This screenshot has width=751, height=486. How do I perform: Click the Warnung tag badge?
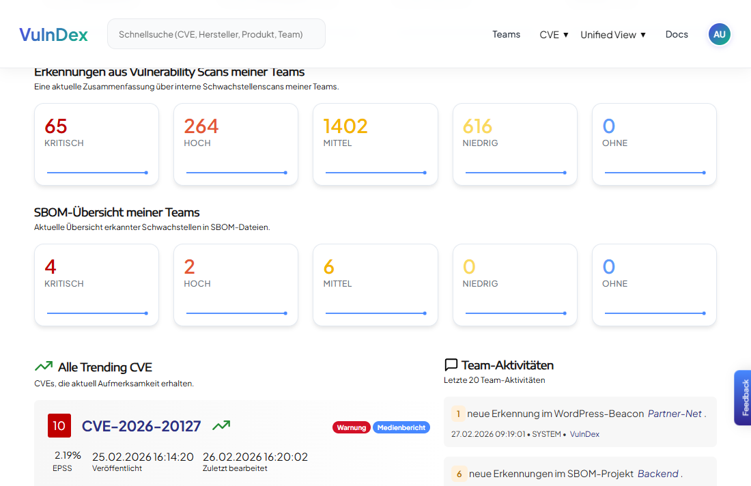(x=352, y=427)
